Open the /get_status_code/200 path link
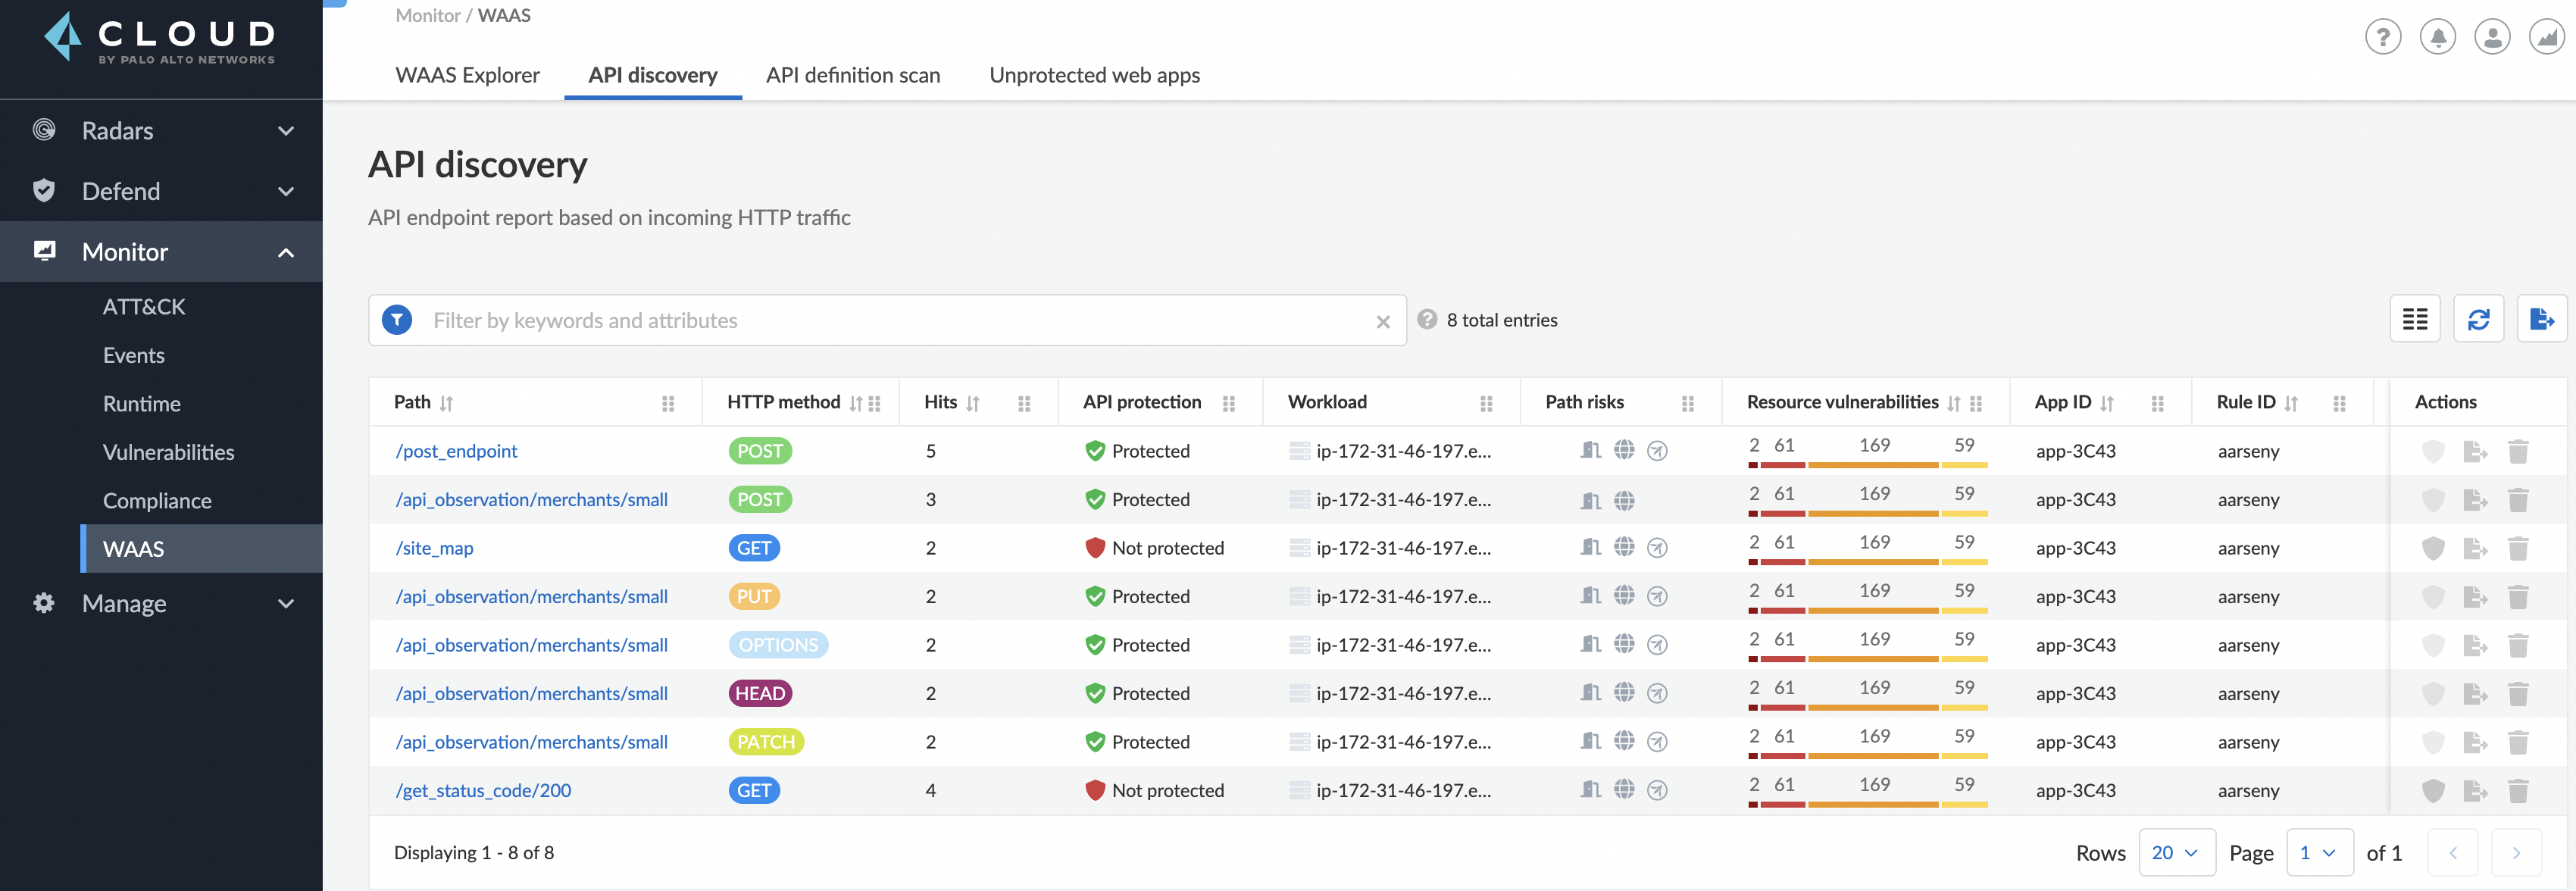2576x891 pixels. (x=483, y=790)
